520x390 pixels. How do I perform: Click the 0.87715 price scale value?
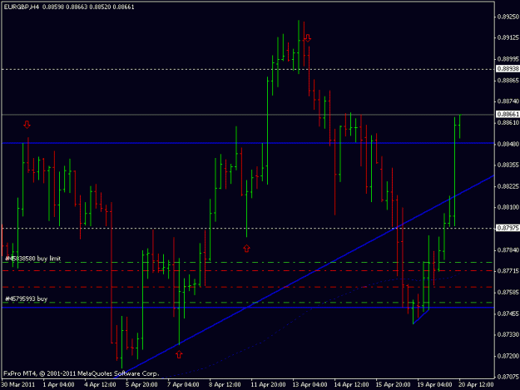(x=508, y=271)
